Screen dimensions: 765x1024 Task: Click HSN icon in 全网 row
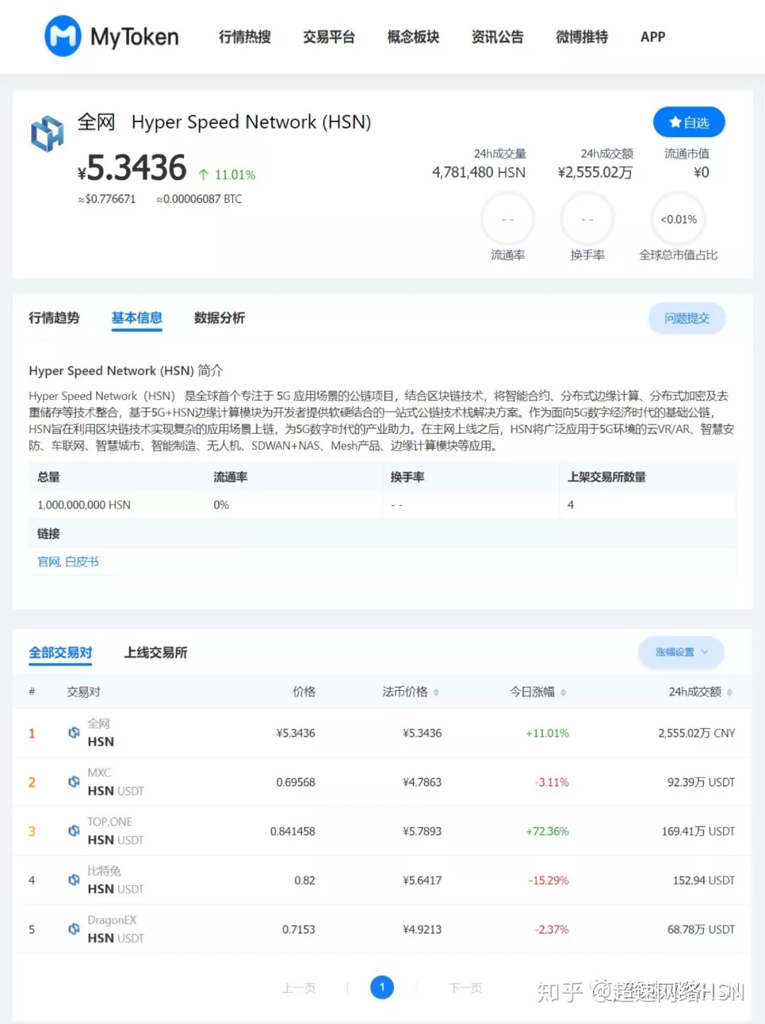74,733
